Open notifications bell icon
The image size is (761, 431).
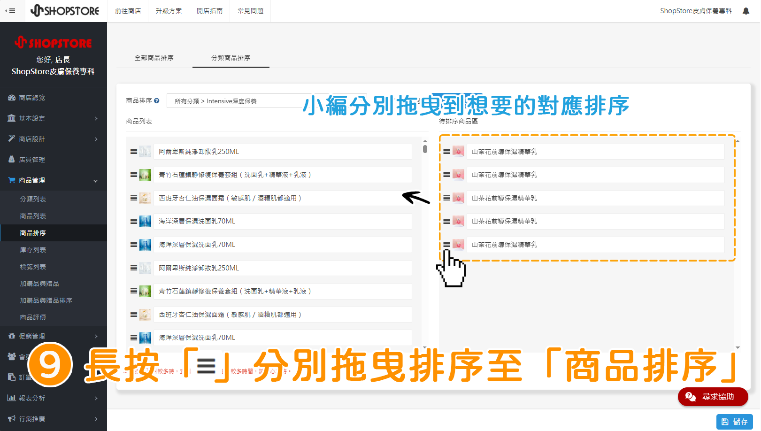(x=746, y=11)
